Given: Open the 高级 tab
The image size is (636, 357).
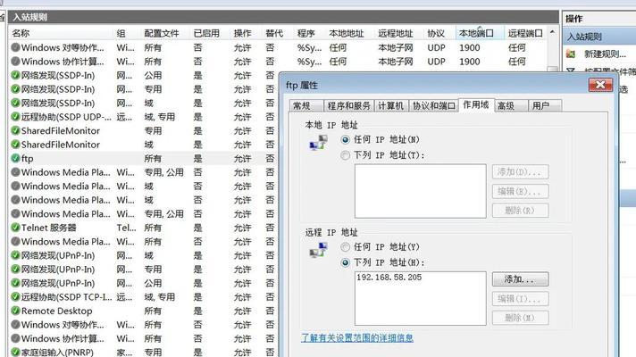Looking at the screenshot, I should click(511, 106).
